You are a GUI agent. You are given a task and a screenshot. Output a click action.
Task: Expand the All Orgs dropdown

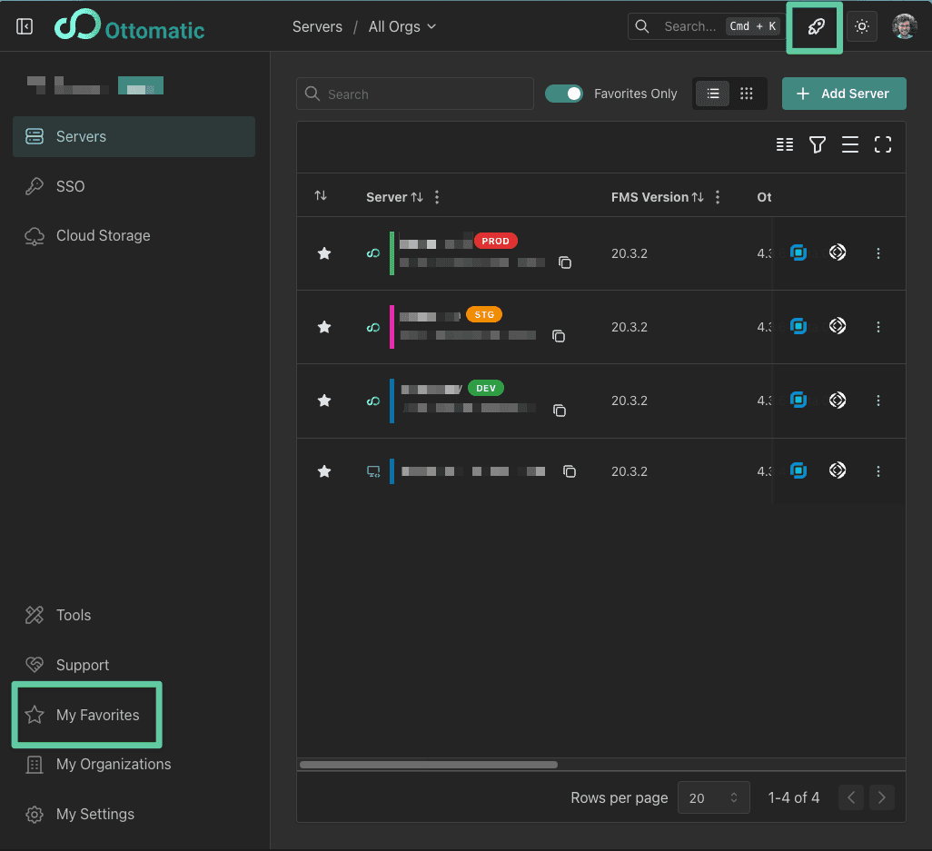(x=402, y=27)
